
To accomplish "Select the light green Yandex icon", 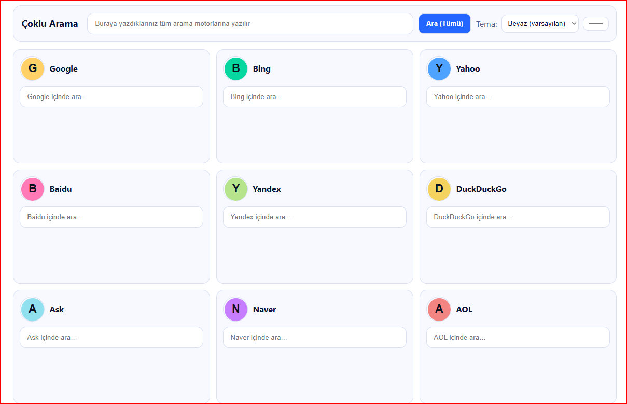I will click(236, 189).
